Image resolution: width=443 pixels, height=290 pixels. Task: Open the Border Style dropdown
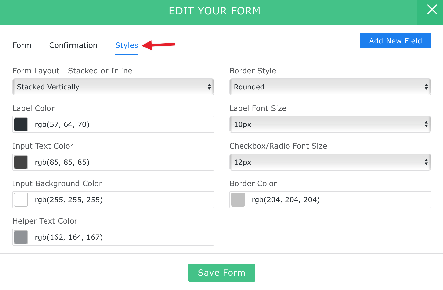coord(330,87)
